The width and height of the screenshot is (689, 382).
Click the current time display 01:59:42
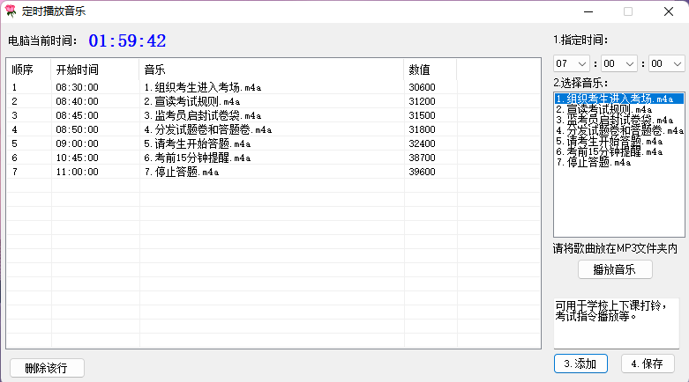point(127,40)
